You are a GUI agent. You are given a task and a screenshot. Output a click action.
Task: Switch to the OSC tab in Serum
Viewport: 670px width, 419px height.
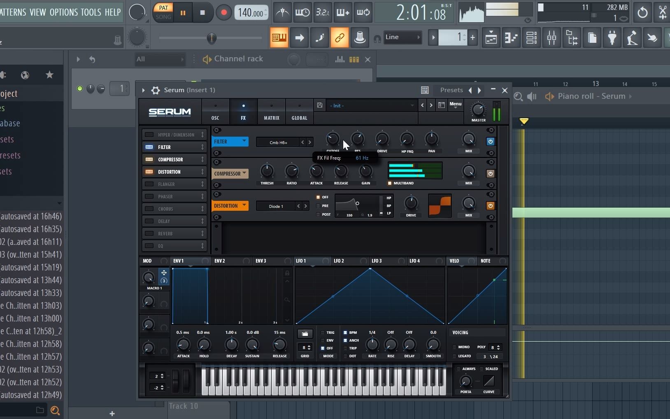point(215,112)
